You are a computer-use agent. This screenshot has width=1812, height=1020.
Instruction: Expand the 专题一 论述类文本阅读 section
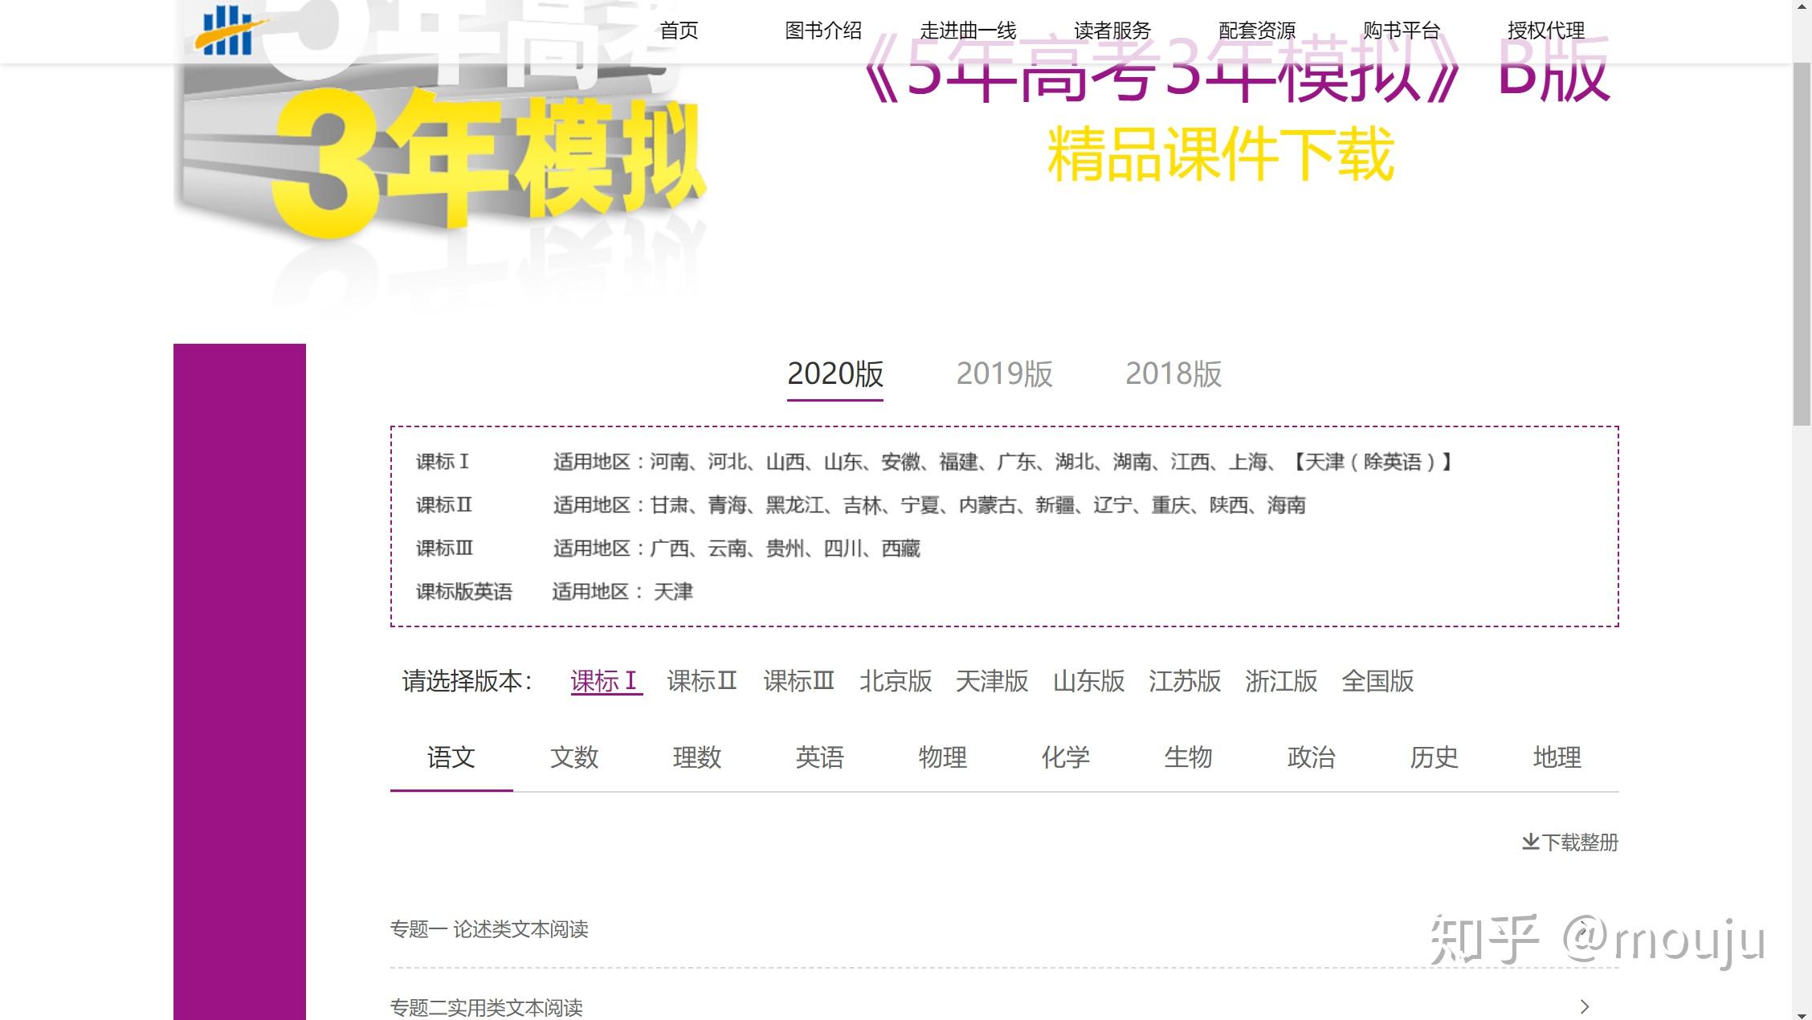[x=489, y=929]
